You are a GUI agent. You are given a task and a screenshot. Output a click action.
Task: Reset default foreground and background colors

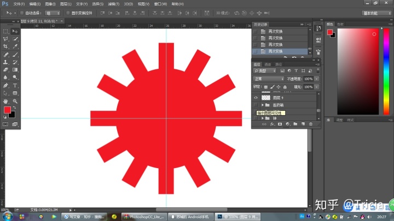point(5,117)
